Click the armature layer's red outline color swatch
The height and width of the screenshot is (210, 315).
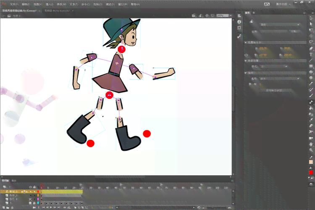coord(38,192)
